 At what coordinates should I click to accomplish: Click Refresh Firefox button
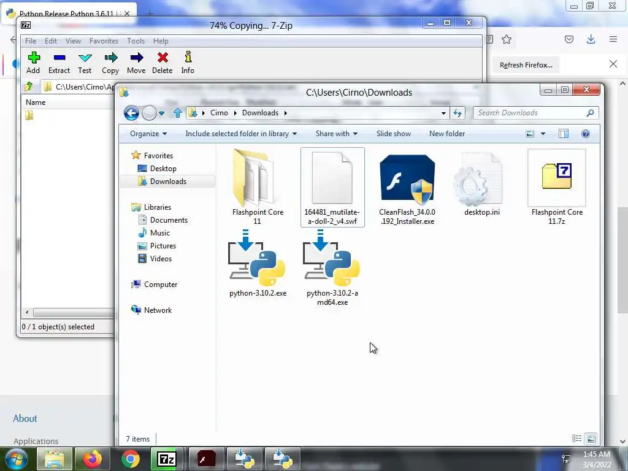(x=526, y=65)
